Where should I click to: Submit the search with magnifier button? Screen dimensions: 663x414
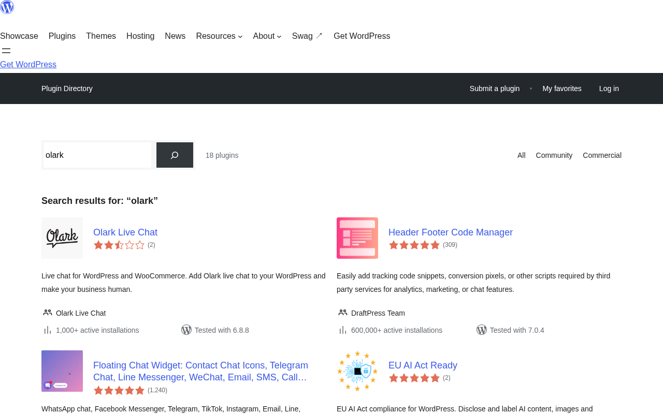pos(175,155)
